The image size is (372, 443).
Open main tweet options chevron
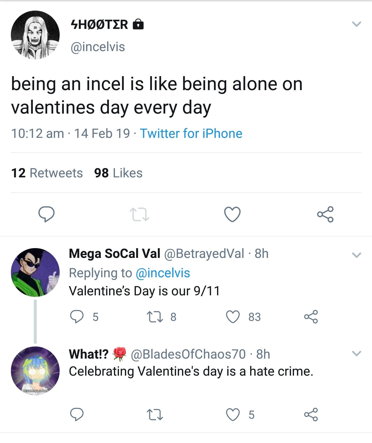[x=357, y=24]
